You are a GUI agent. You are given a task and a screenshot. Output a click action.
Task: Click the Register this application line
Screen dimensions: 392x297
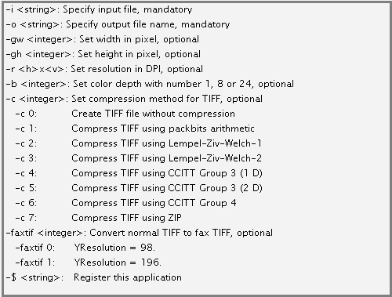coord(94,277)
